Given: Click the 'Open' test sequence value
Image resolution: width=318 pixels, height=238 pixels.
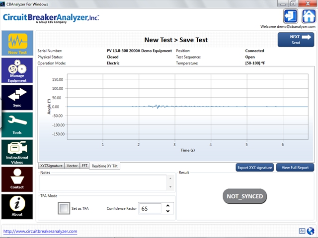Looking at the screenshot, I should pyautogui.click(x=250, y=57).
